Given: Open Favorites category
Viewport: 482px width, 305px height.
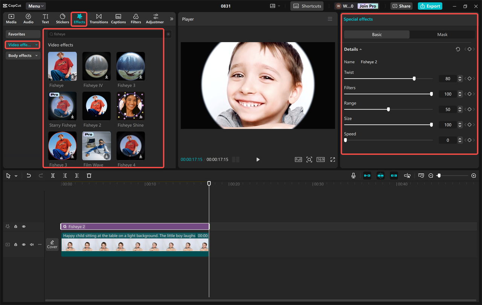Looking at the screenshot, I should tap(23, 34).
